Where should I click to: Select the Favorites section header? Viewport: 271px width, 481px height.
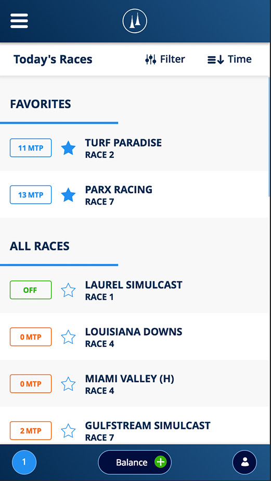point(41,104)
